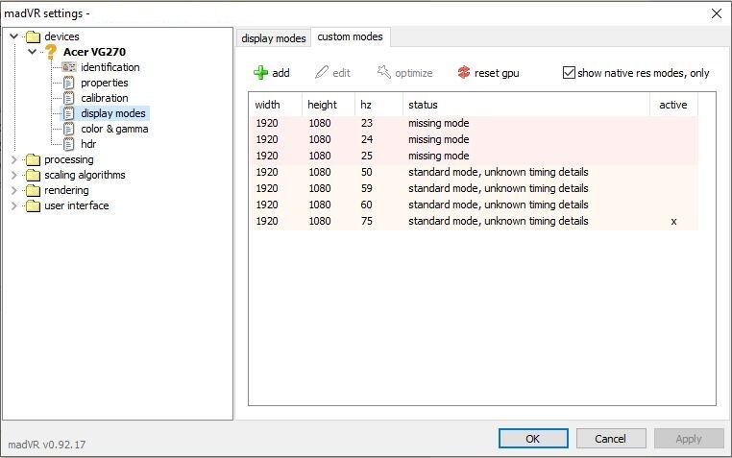Click the processing folder icon
This screenshot has height=458, width=732.
34,159
